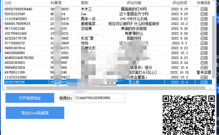Select row with UID 97770092072

click(x=108, y=43)
